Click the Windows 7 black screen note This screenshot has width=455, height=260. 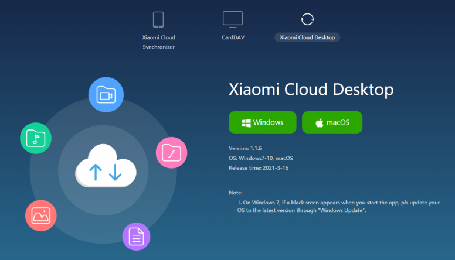(x=338, y=206)
